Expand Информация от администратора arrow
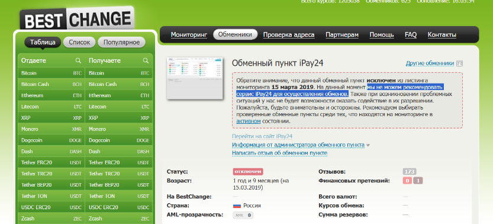The image size is (493, 224). click(x=368, y=145)
